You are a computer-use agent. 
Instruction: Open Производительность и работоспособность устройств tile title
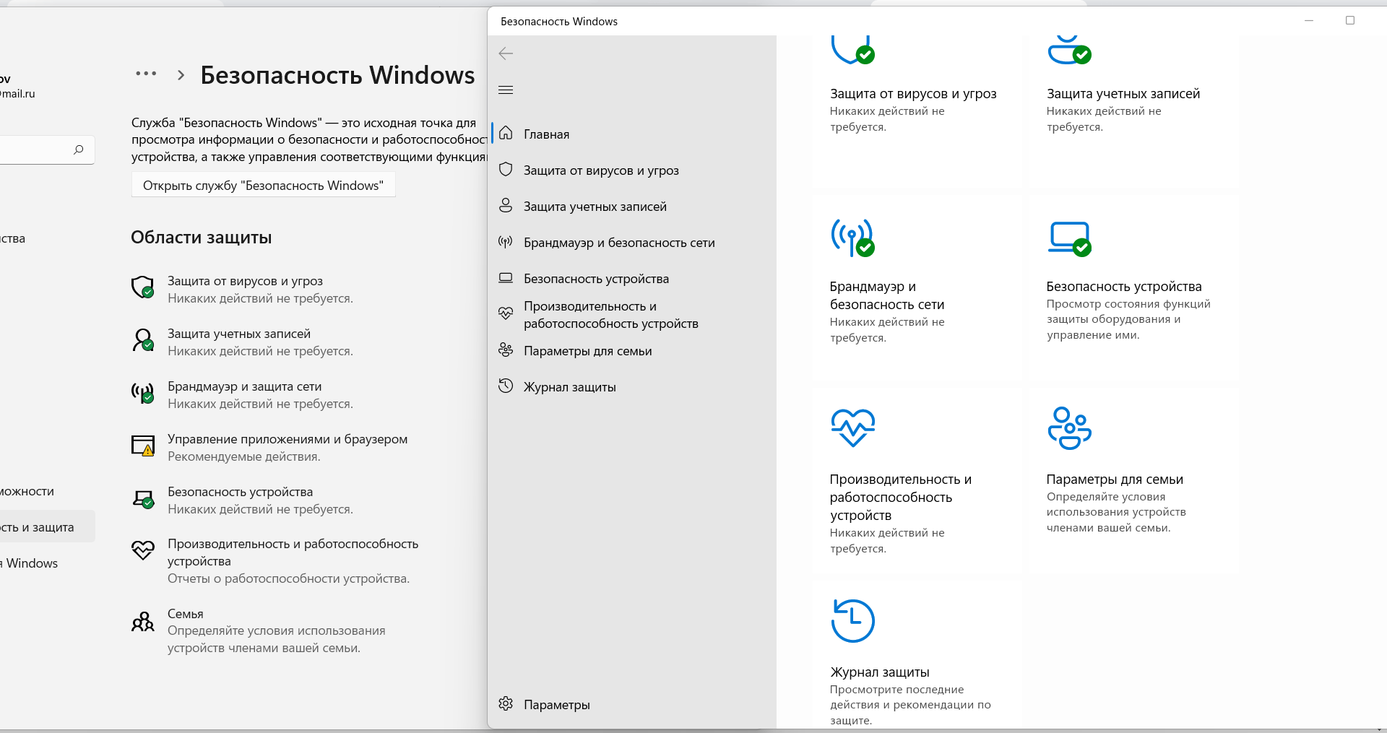click(x=901, y=497)
